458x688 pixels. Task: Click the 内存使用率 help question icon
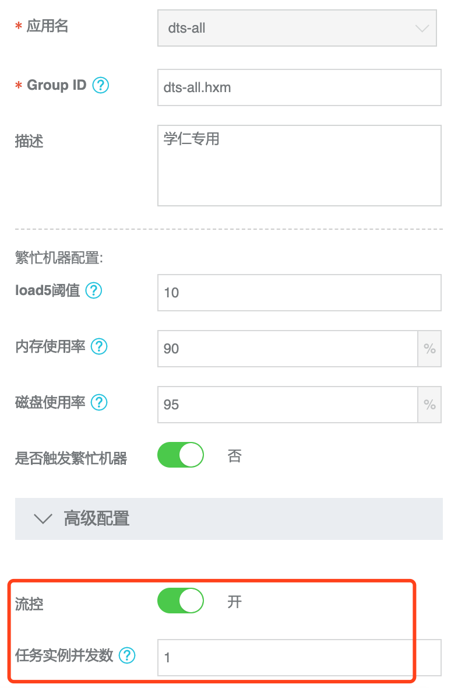tap(100, 347)
